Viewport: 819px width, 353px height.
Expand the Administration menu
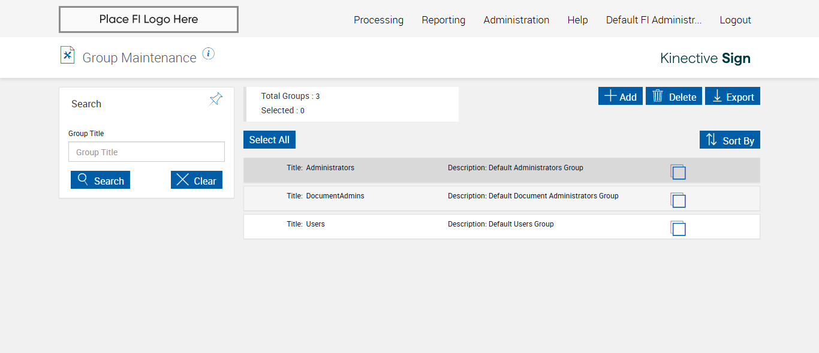(x=516, y=20)
